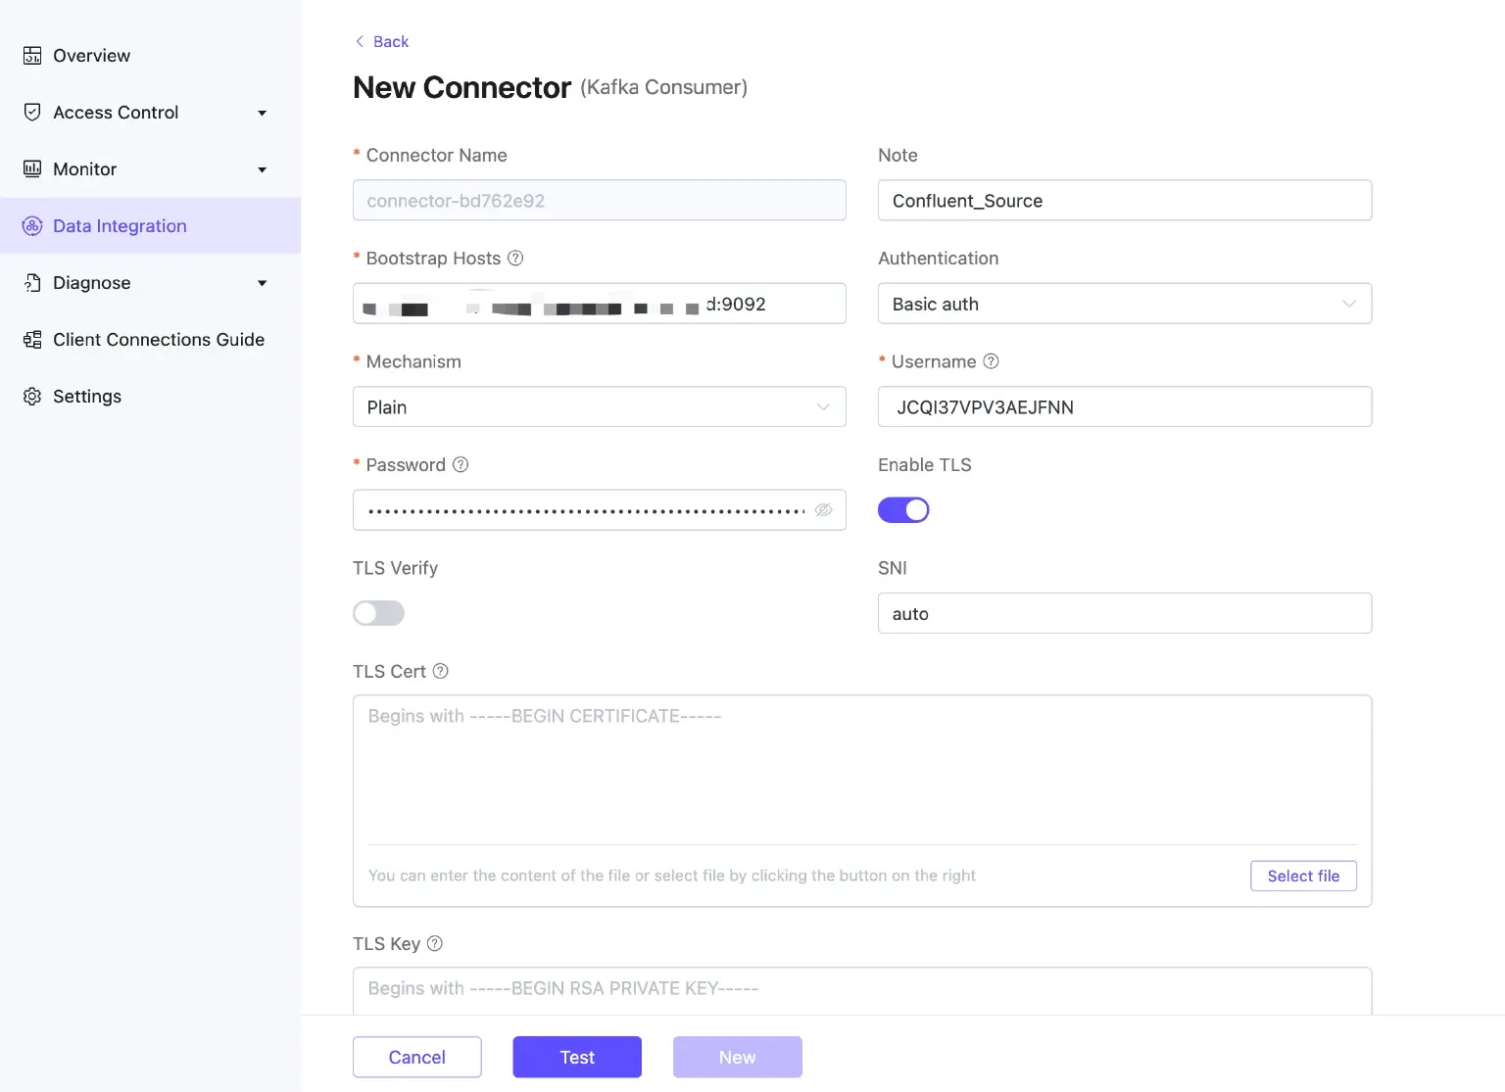Disable the Enable TLS switch
Viewport: 1505px width, 1092px height.
tap(903, 509)
